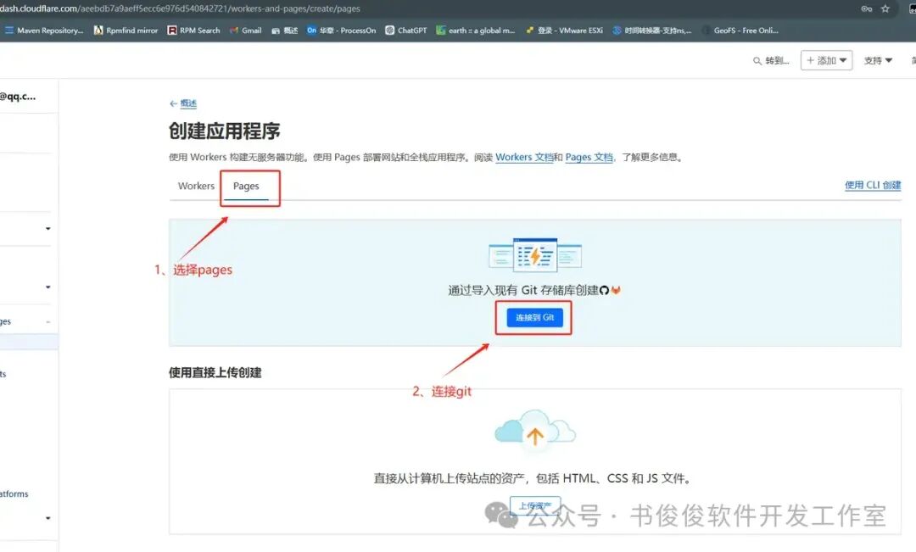Click the Git import lightning illustration
This screenshot has width=916, height=552.
pyautogui.click(x=534, y=254)
